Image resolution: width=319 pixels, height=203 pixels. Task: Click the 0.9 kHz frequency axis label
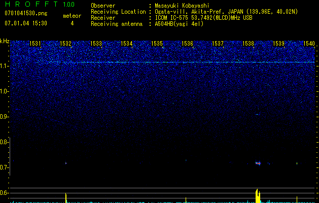(4, 117)
